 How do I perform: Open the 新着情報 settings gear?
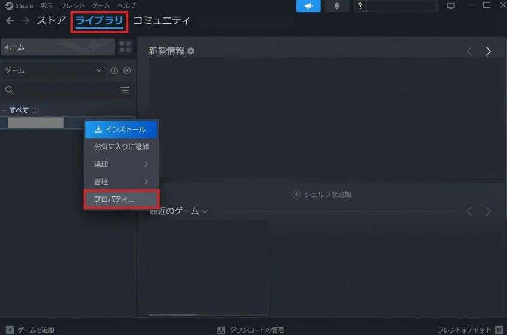[x=191, y=51]
